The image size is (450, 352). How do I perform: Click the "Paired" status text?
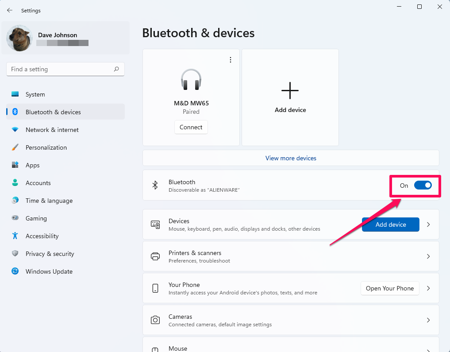(191, 112)
